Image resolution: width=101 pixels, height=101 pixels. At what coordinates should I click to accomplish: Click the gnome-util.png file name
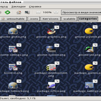(x=89, y=55)
